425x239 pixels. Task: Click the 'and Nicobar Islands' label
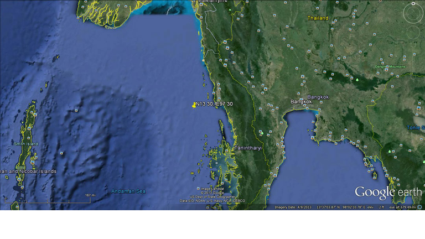[x=33, y=172]
